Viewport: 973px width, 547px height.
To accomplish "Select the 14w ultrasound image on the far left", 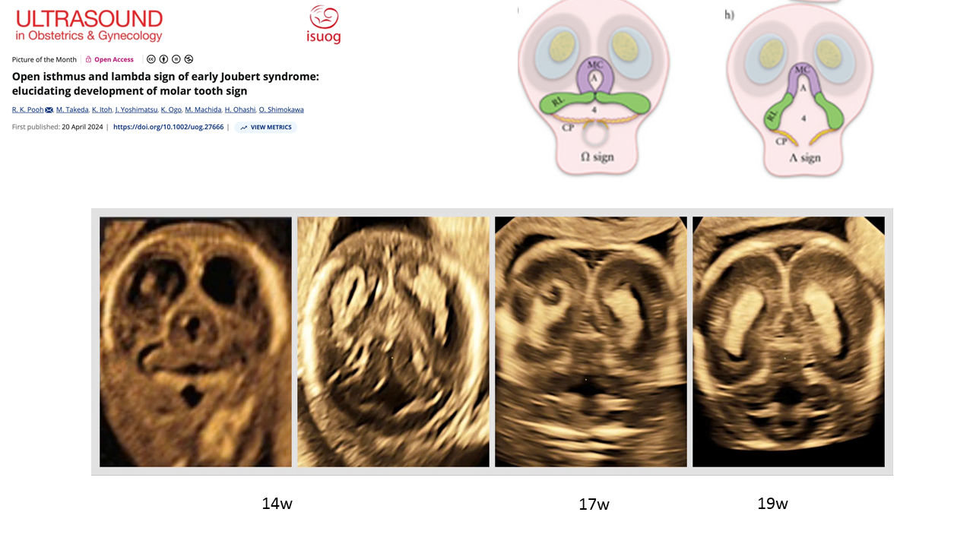I will [195, 342].
